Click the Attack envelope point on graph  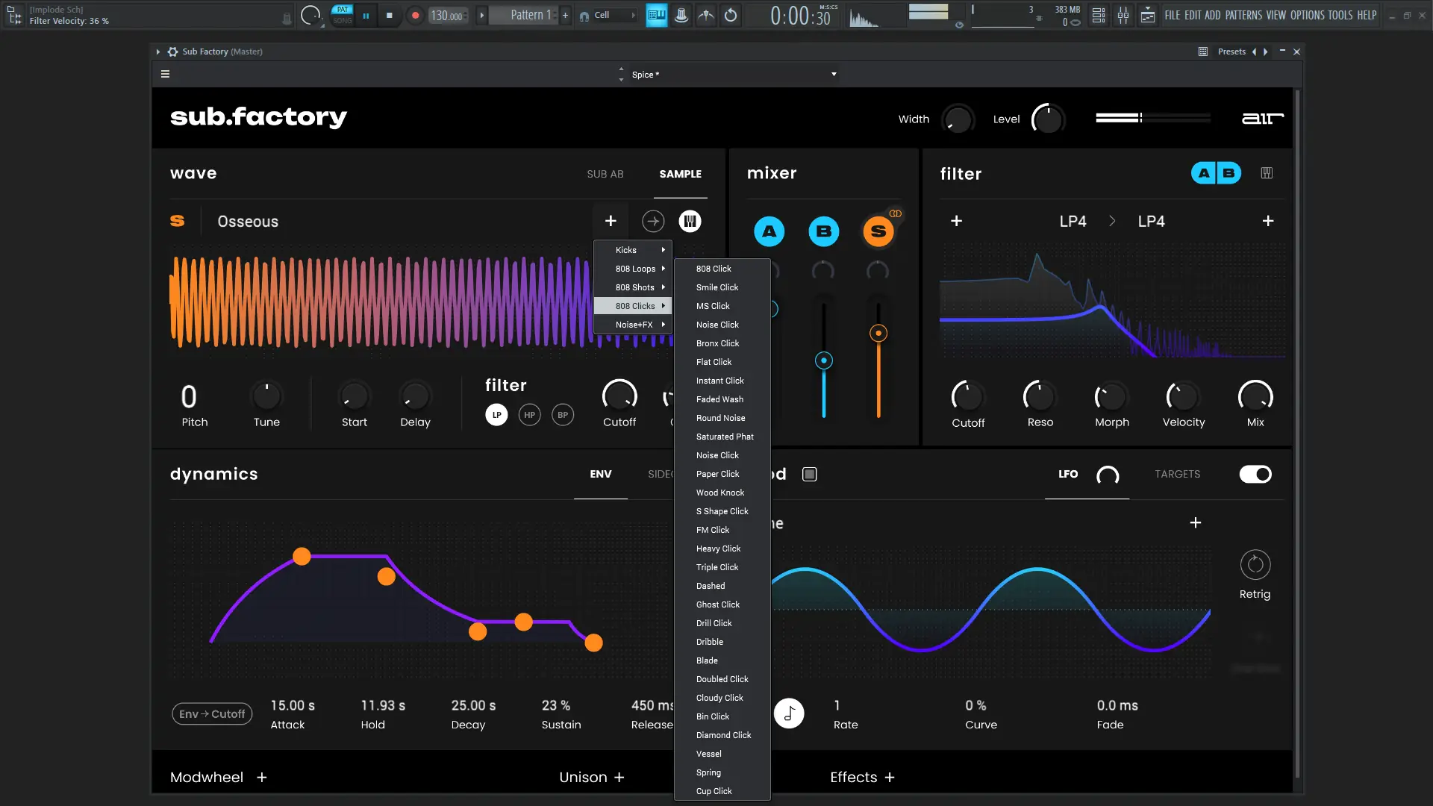(302, 556)
